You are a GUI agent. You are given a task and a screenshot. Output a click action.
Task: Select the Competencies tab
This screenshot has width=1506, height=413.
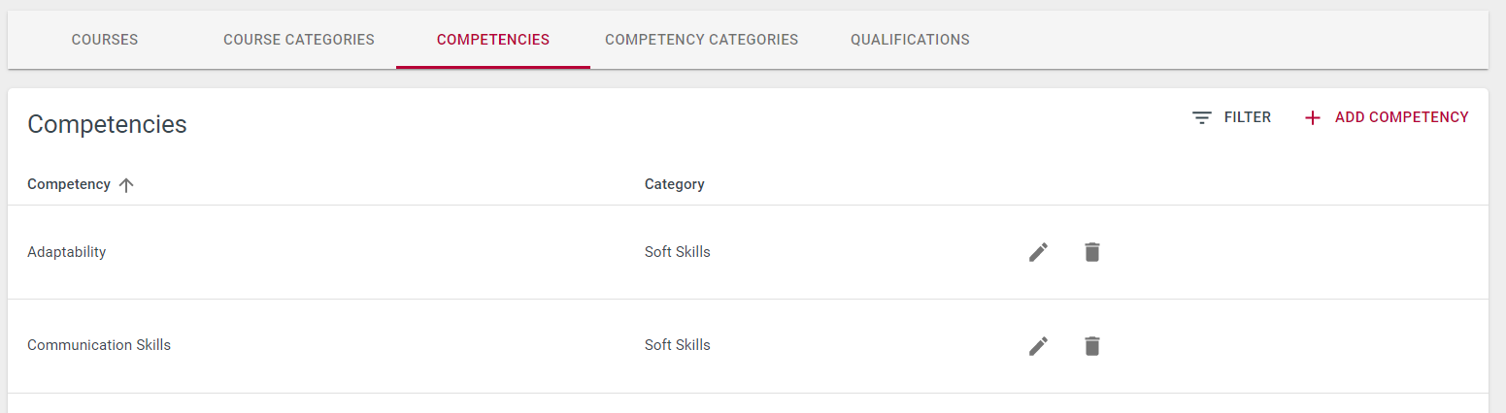click(x=493, y=40)
